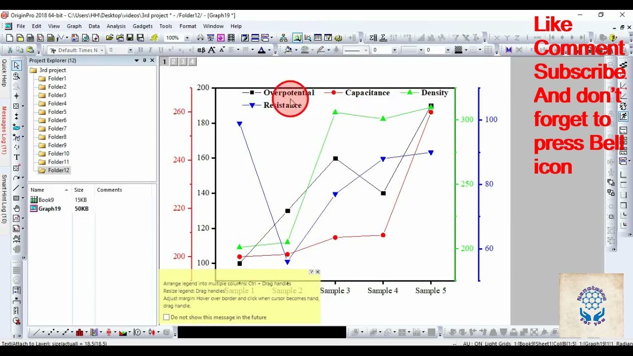Image resolution: width=633 pixels, height=356 pixels.
Task: Close the yellow hint message box
Action: [318, 272]
